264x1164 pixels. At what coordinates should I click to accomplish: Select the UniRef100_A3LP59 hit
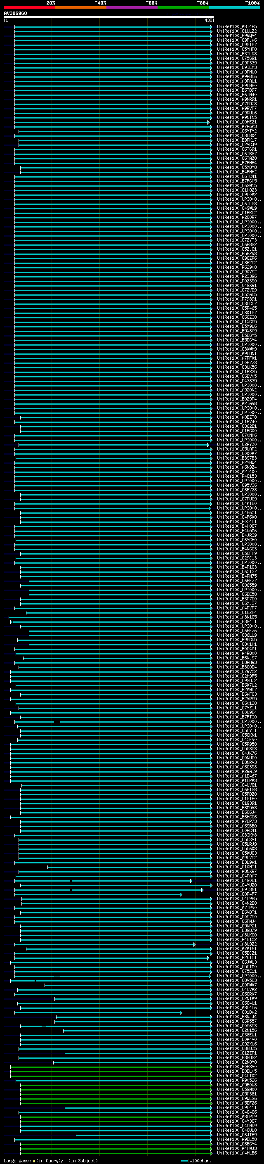[x=236, y=1117]
